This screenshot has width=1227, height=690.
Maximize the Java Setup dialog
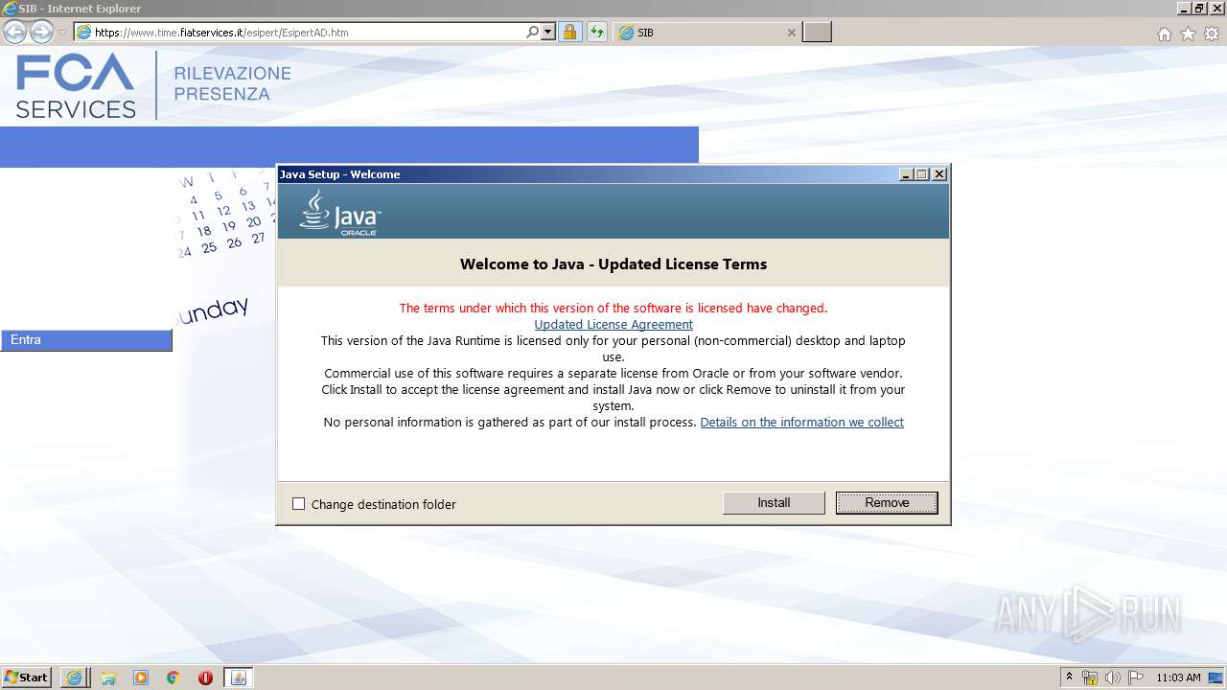(922, 174)
